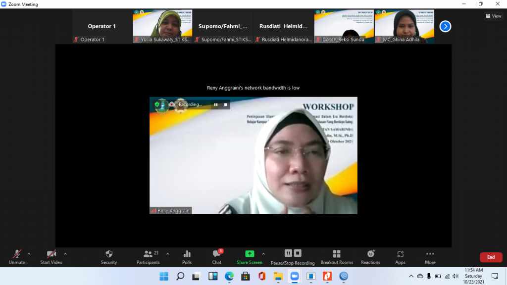Open the Chat panel with unread message
Screen dimensions: 507x285
(216, 256)
